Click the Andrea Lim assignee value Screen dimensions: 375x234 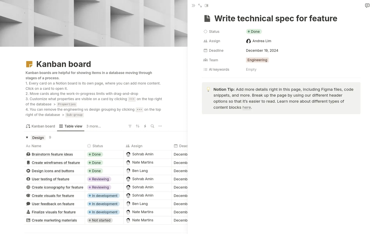click(x=259, y=41)
